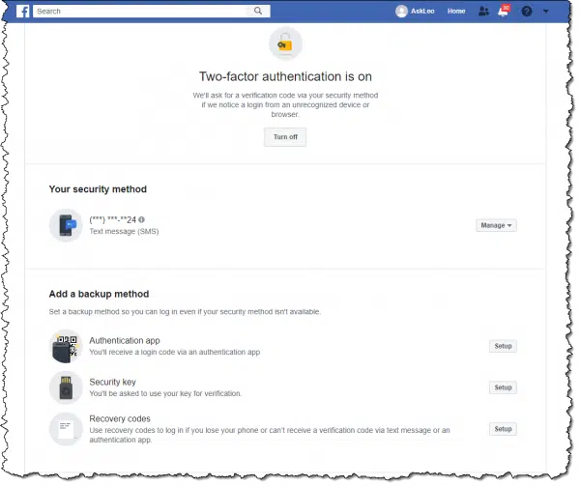Image resolution: width=580 pixels, height=486 pixels.
Task: Click the Recovery codes document icon
Action: point(66,429)
